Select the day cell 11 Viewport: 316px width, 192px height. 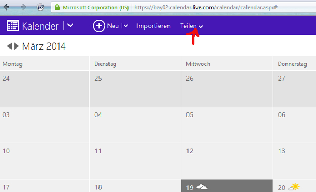pos(135,161)
